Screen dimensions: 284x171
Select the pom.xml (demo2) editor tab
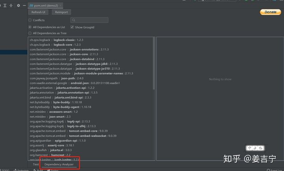pyautogui.click(x=46, y=6)
